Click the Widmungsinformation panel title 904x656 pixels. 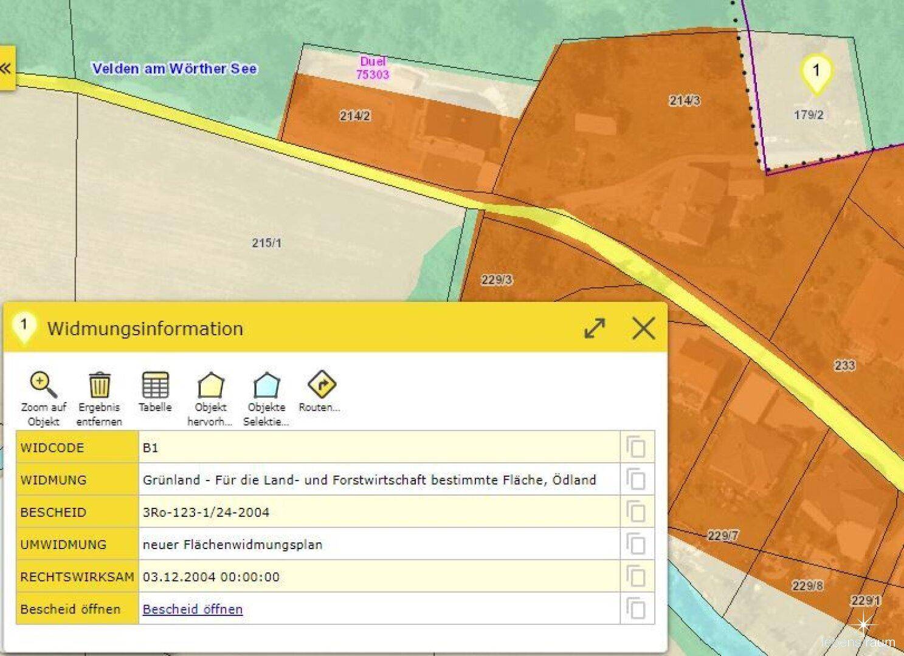145,329
